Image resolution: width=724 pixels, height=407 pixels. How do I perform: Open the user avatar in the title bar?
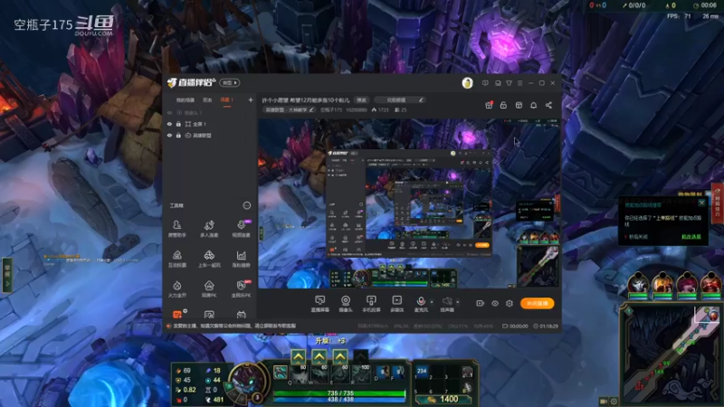point(467,83)
